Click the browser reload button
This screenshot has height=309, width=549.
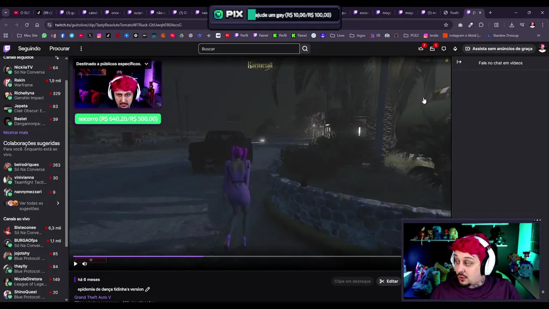[27, 25]
